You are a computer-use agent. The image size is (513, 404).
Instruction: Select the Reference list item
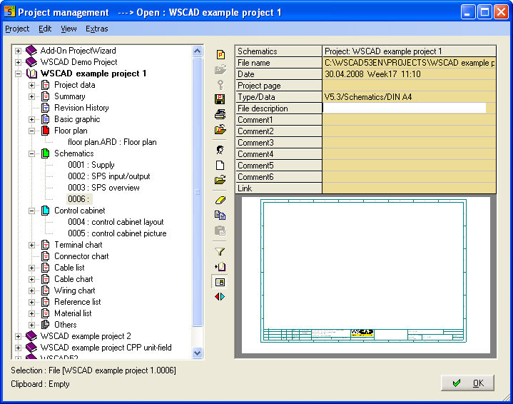pyautogui.click(x=78, y=302)
